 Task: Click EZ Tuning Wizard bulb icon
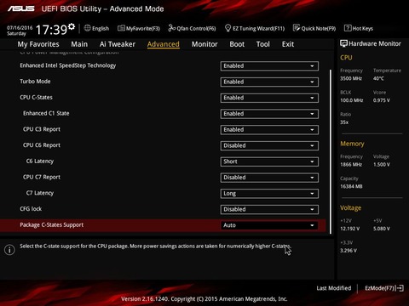[x=228, y=28]
